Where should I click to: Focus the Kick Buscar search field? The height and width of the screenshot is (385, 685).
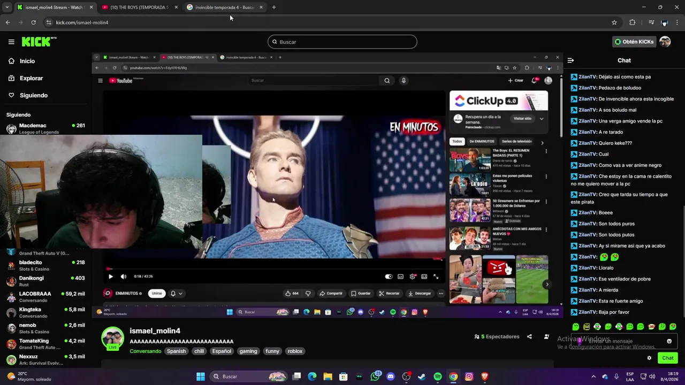342,42
